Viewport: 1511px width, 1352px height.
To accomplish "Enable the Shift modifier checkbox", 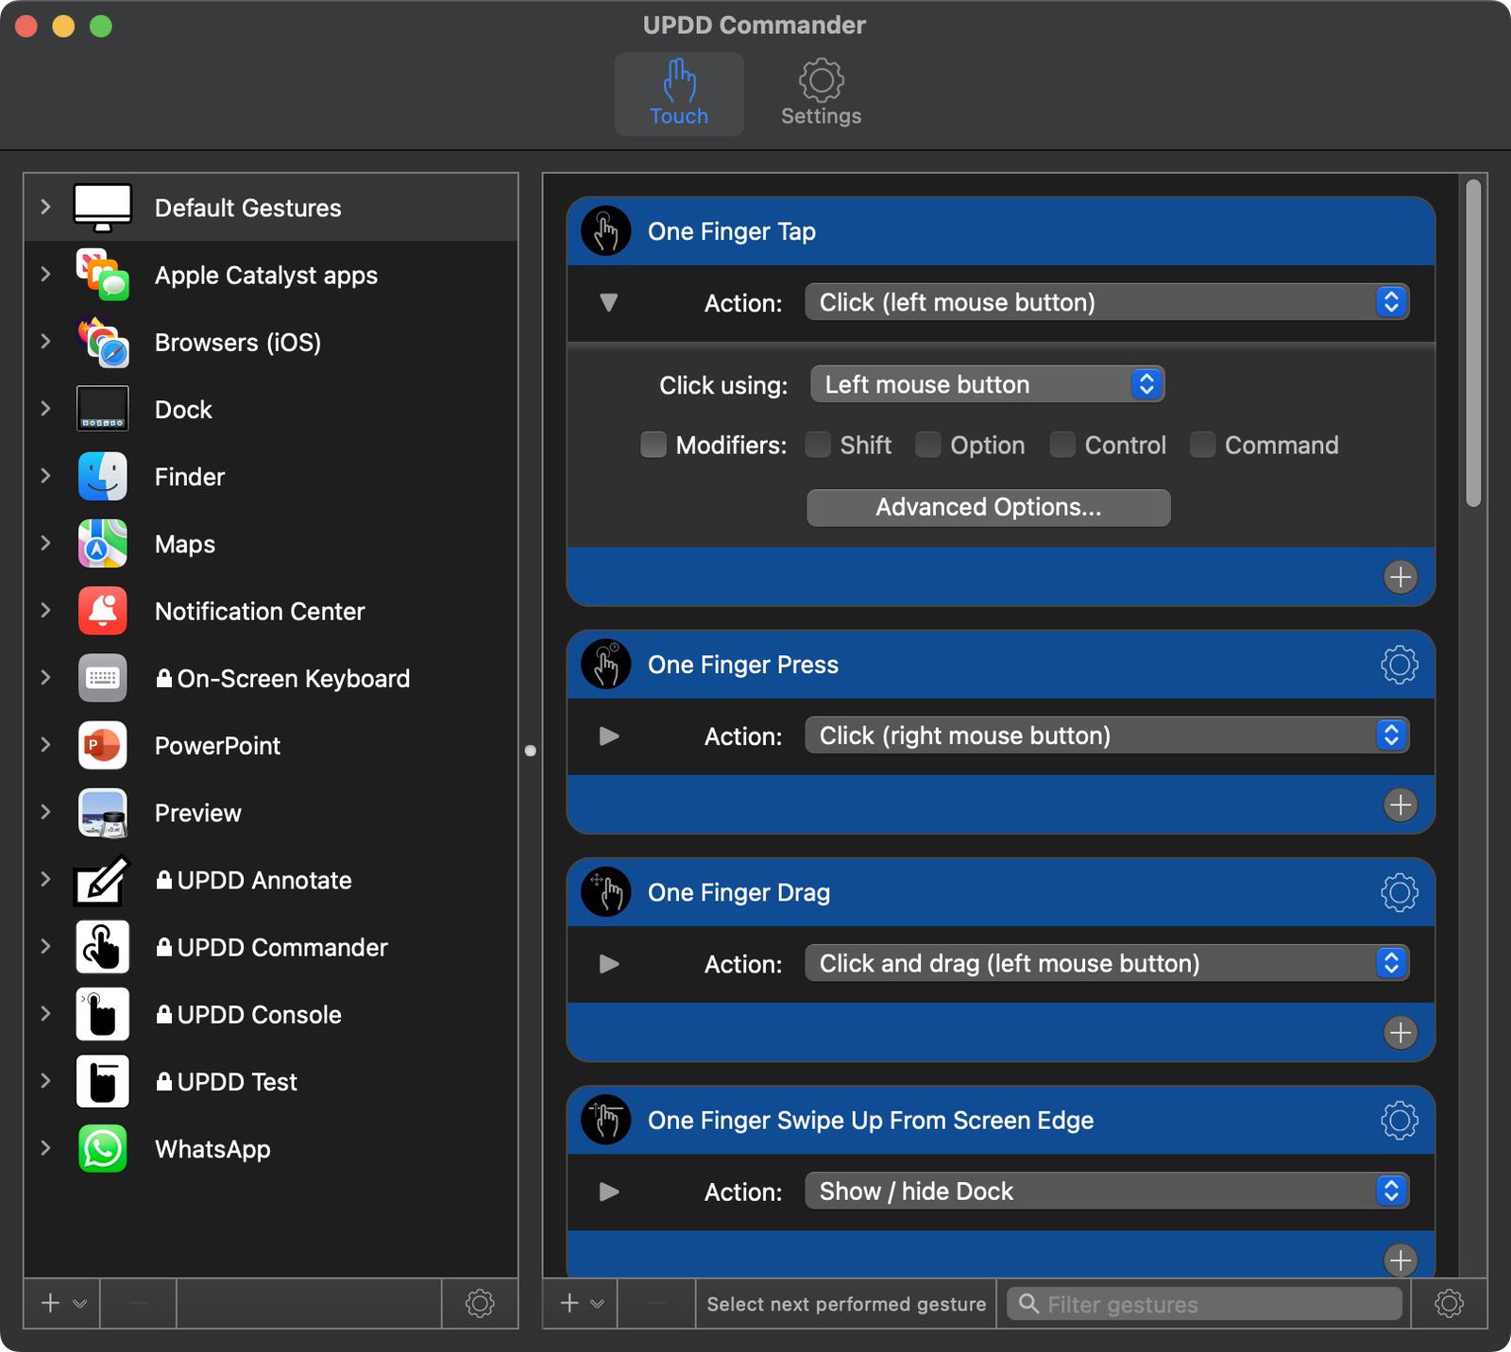I will coord(818,445).
